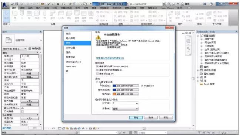
Task: Select the Roof (屋顶) tool in ribbon
Action: (53, 15)
